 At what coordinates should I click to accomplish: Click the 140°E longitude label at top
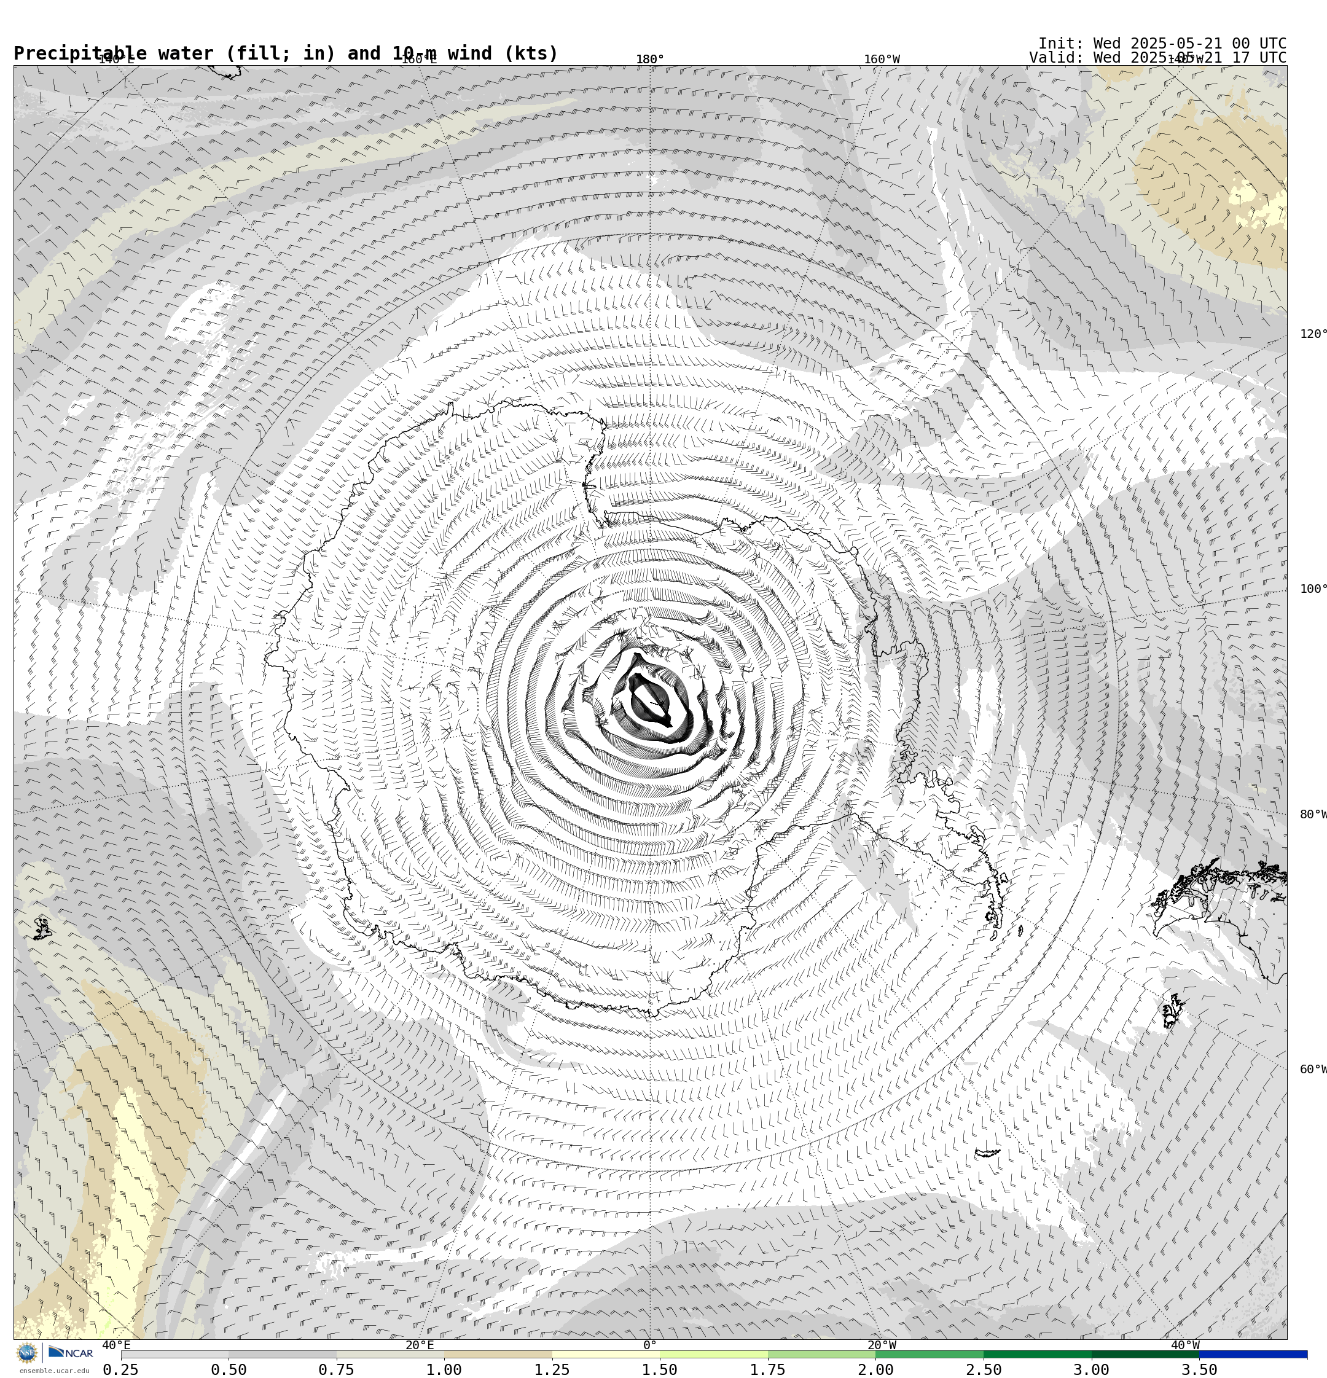[116, 59]
